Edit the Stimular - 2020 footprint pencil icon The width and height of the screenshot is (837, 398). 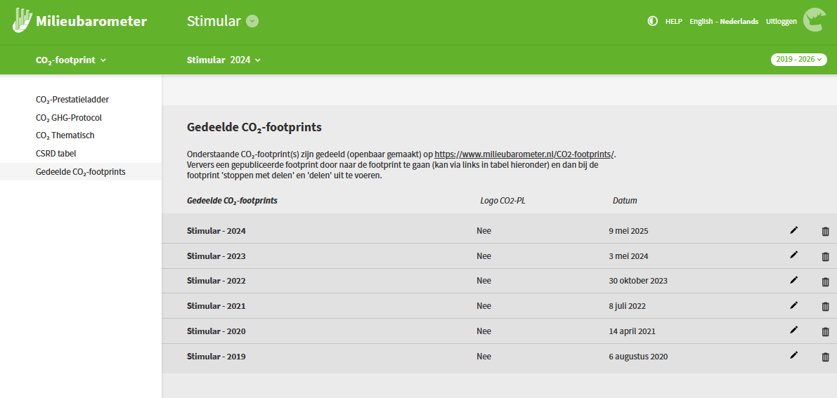[x=793, y=330]
